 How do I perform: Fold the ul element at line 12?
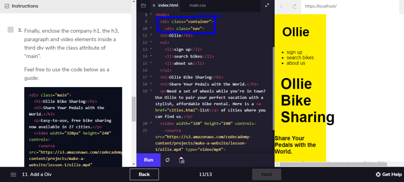pyautogui.click(x=151, y=42)
